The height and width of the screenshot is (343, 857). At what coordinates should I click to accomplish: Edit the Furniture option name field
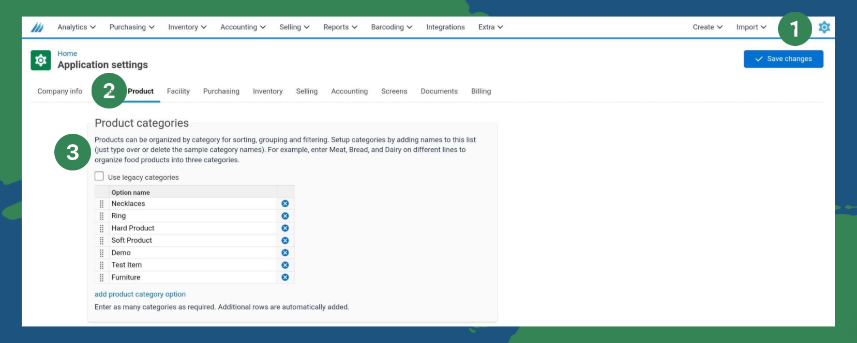coord(193,277)
